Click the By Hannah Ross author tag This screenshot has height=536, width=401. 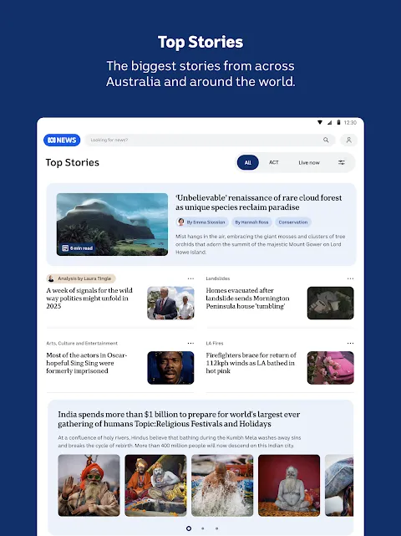pos(251,222)
